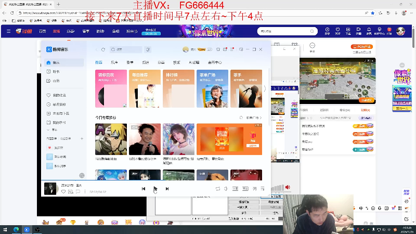The image size is (416, 234).
Task: Open Kugou from the taskbar
Action: pos(27,230)
